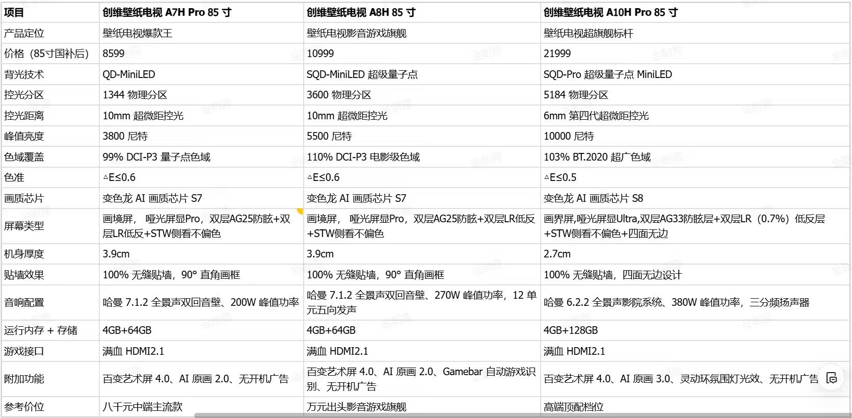
Task: Click the 壁纸电视超旗舰标杆 positioning cell
Action: (695, 33)
